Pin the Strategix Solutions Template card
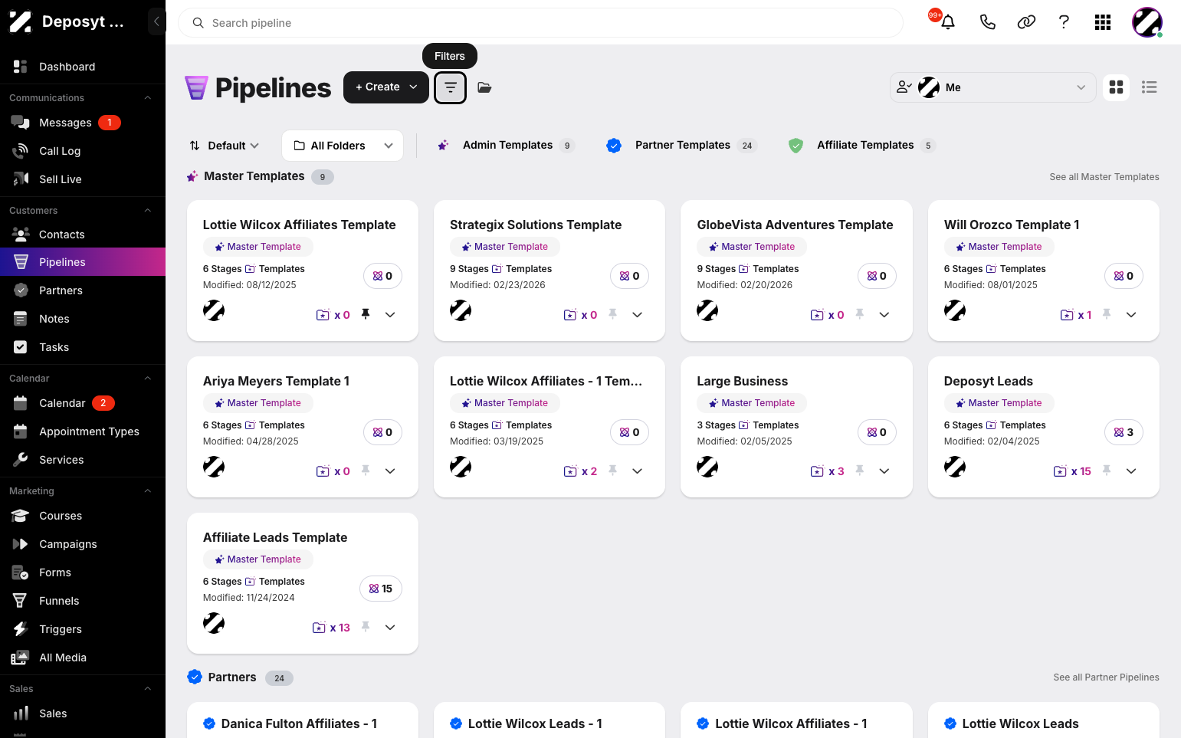The width and height of the screenshot is (1181, 738). pyautogui.click(x=612, y=314)
